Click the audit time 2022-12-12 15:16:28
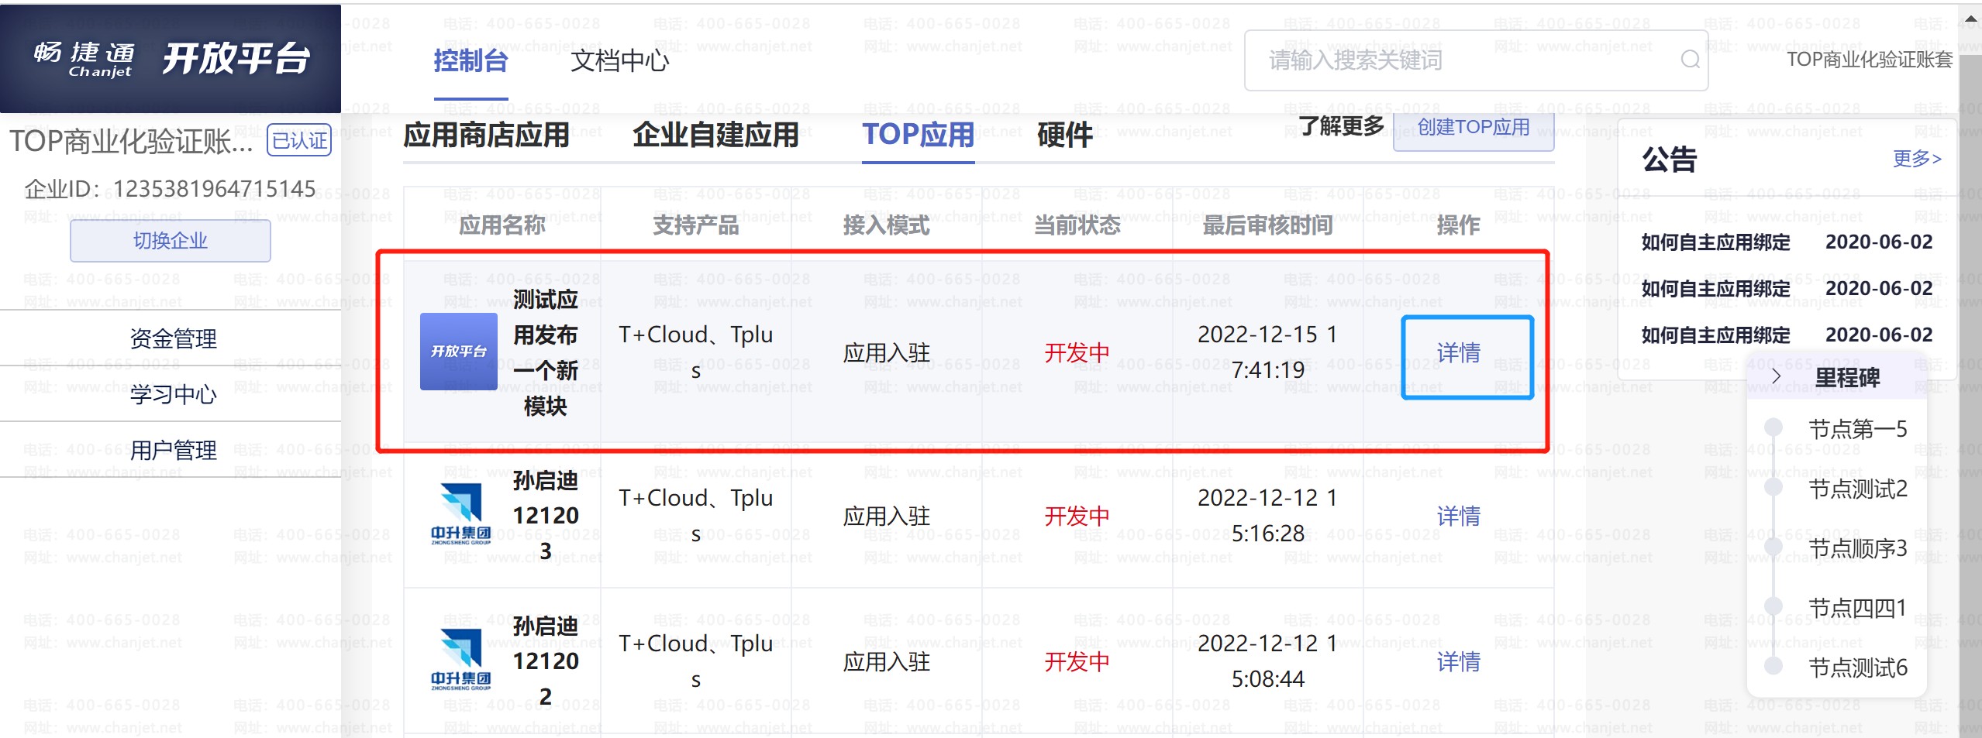This screenshot has height=738, width=1982. point(1267,516)
